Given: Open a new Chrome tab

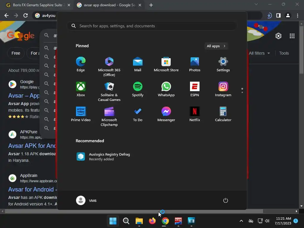Looking at the screenshot, I should click(x=151, y=5).
